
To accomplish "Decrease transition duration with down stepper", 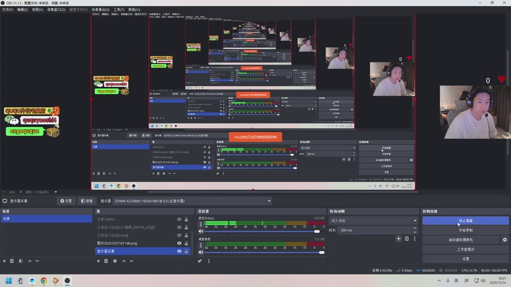I will 415,232.
